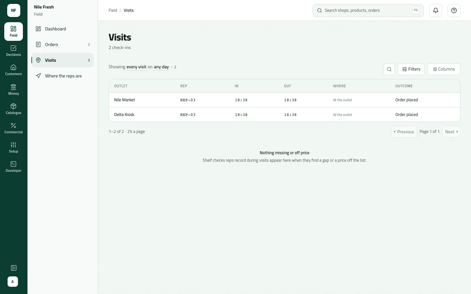471x294 pixels.
Task: Click the IN column header
Action: [236, 86]
